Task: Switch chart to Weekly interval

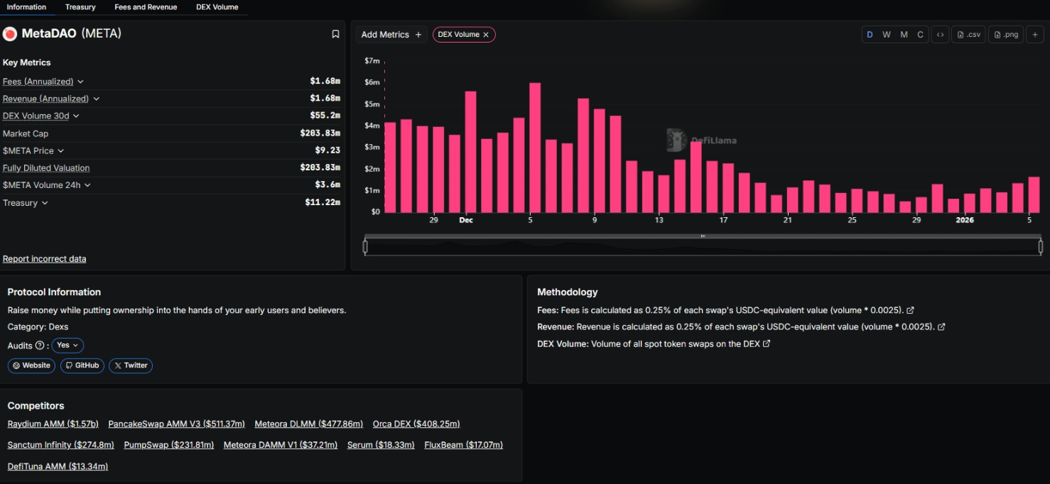Action: point(887,35)
